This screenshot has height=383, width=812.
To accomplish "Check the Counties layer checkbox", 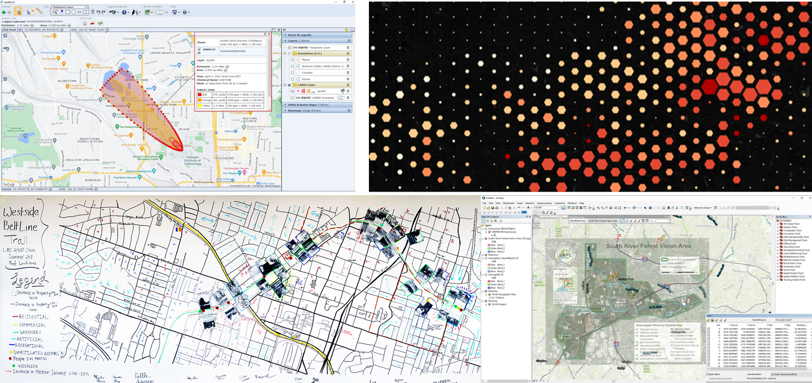I will (293, 73).
